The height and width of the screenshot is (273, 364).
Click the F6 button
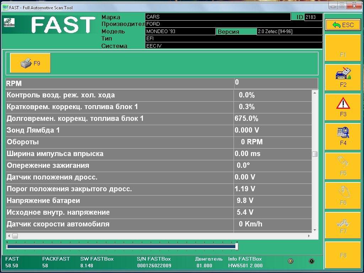click(343, 196)
